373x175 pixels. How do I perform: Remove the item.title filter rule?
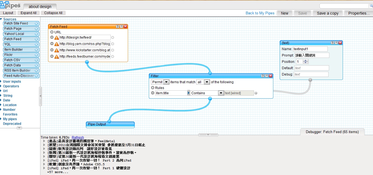[x=153, y=93]
